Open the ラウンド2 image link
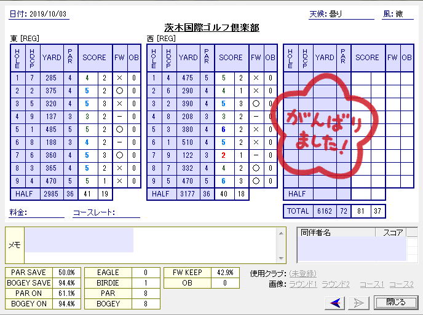Screen dimensions: 423x315 [336, 284]
